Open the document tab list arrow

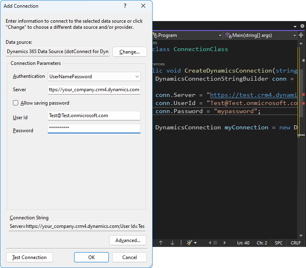click(x=295, y=26)
